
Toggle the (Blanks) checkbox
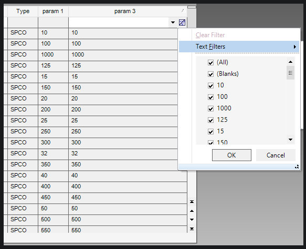tap(210, 74)
